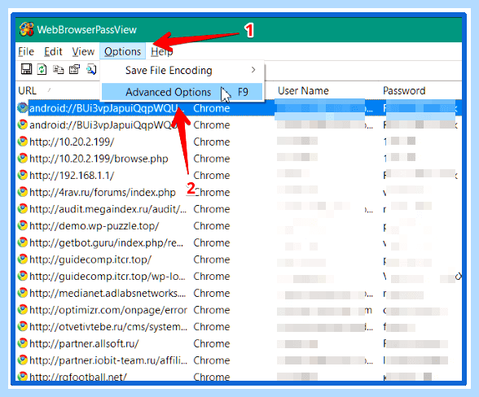Select the http://optimizr.com/onpage/error URL
This screenshot has height=397, width=479.
[108, 310]
